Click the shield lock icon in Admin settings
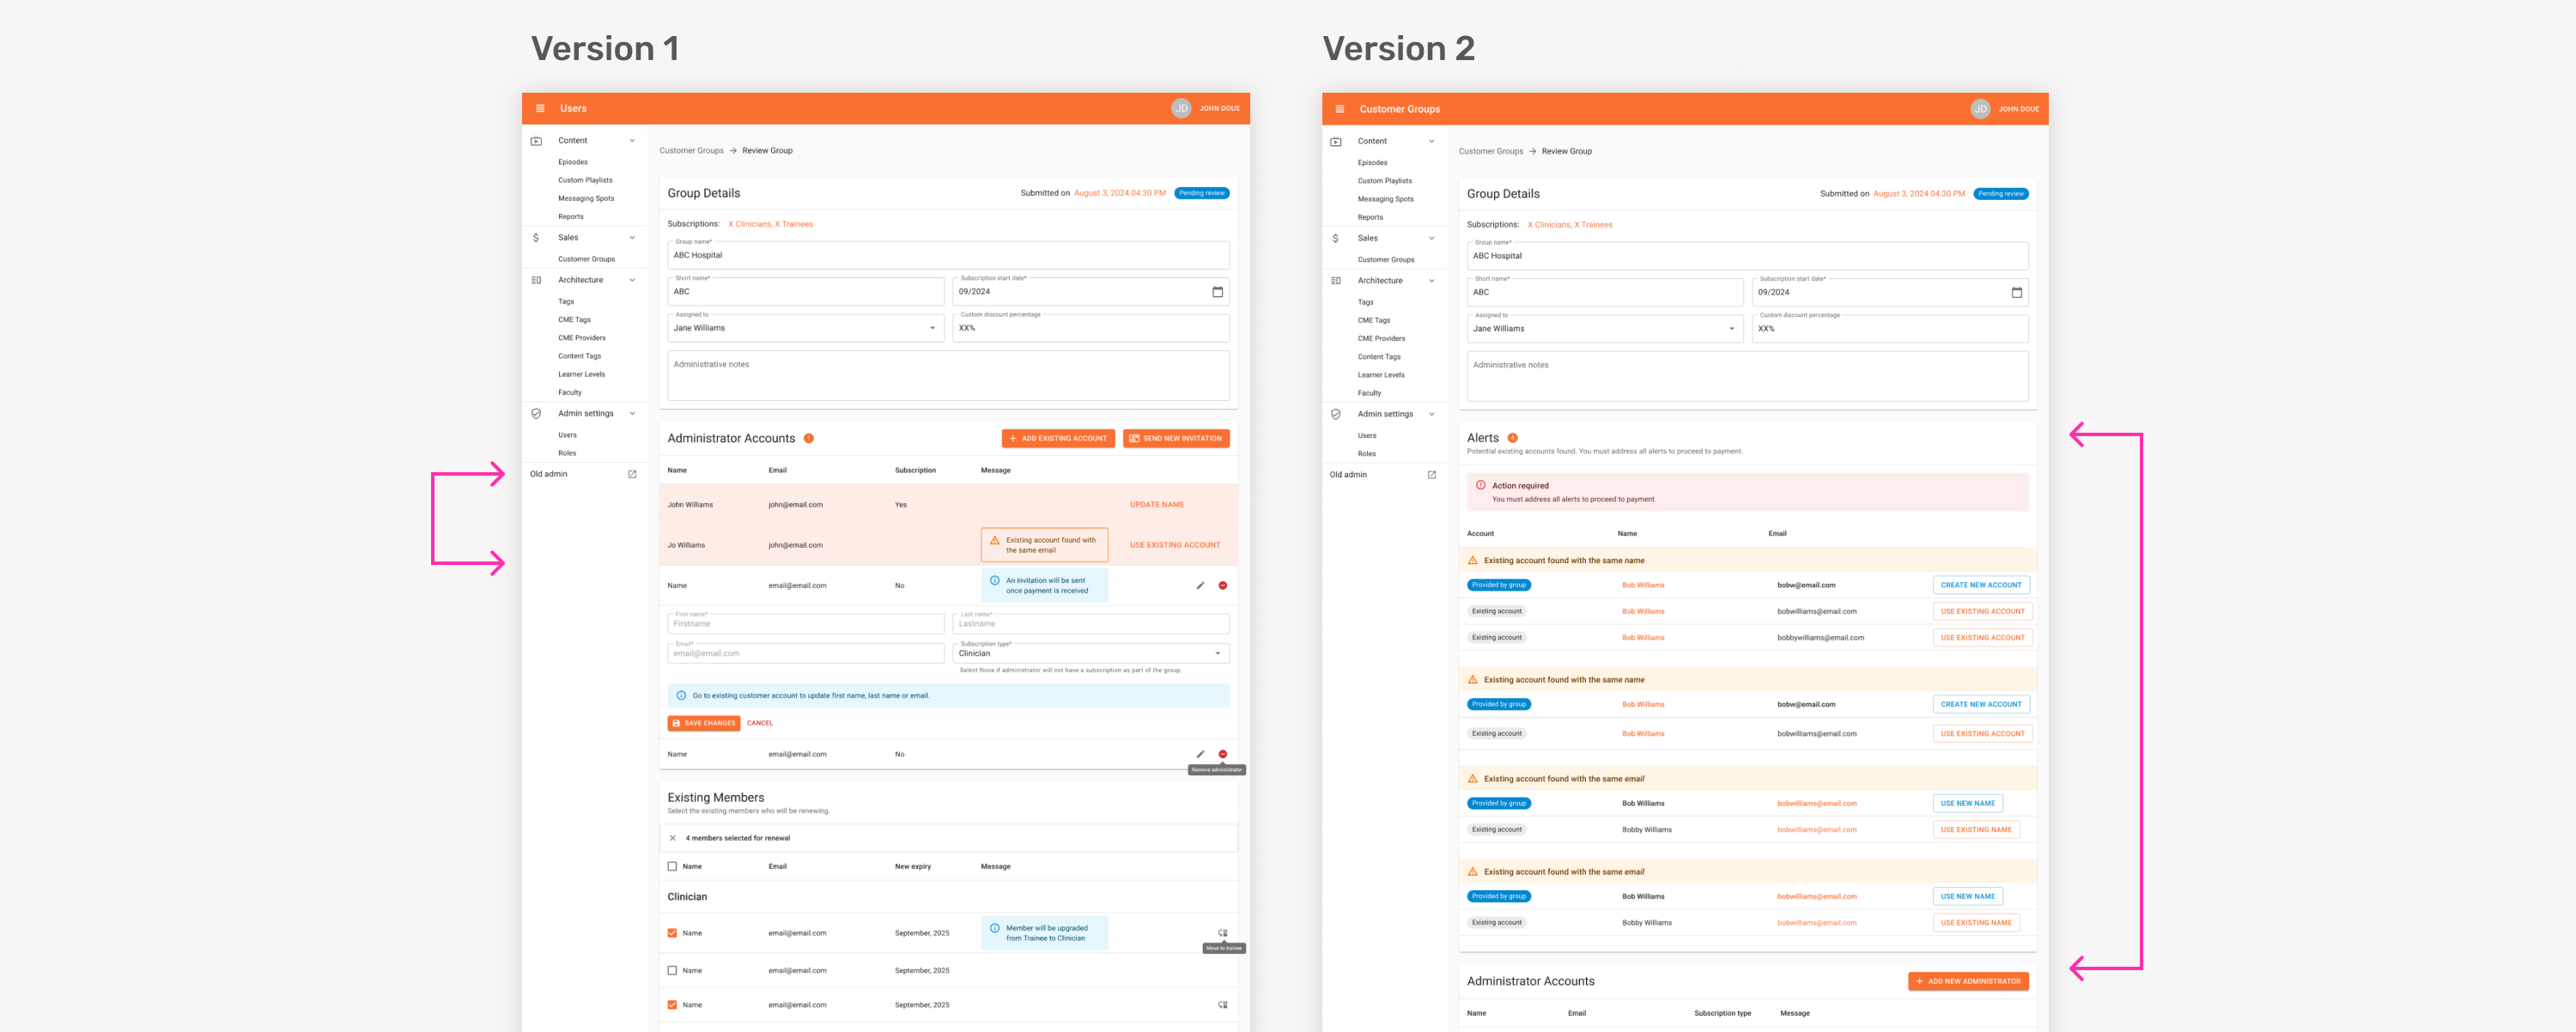 [538, 414]
